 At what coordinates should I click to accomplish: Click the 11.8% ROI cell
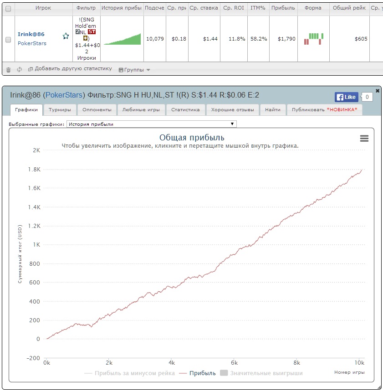(237, 39)
